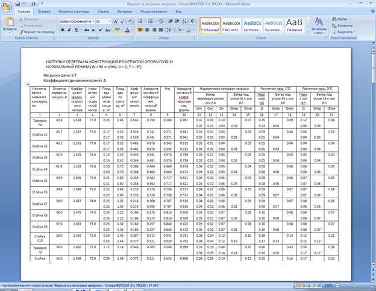
Task: Click the table move handle icon
Action: click(x=28, y=84)
